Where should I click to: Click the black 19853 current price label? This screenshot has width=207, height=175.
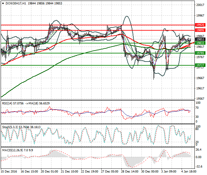pos(200,39)
